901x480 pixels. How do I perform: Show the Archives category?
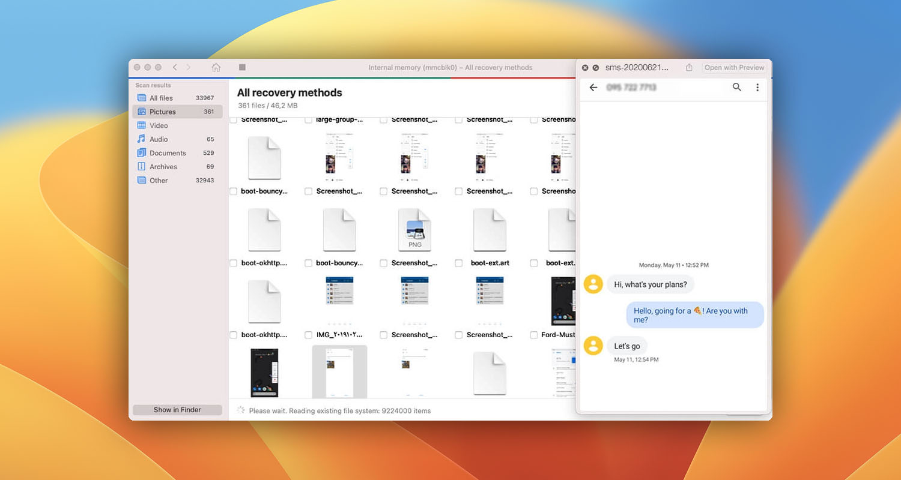point(177,167)
